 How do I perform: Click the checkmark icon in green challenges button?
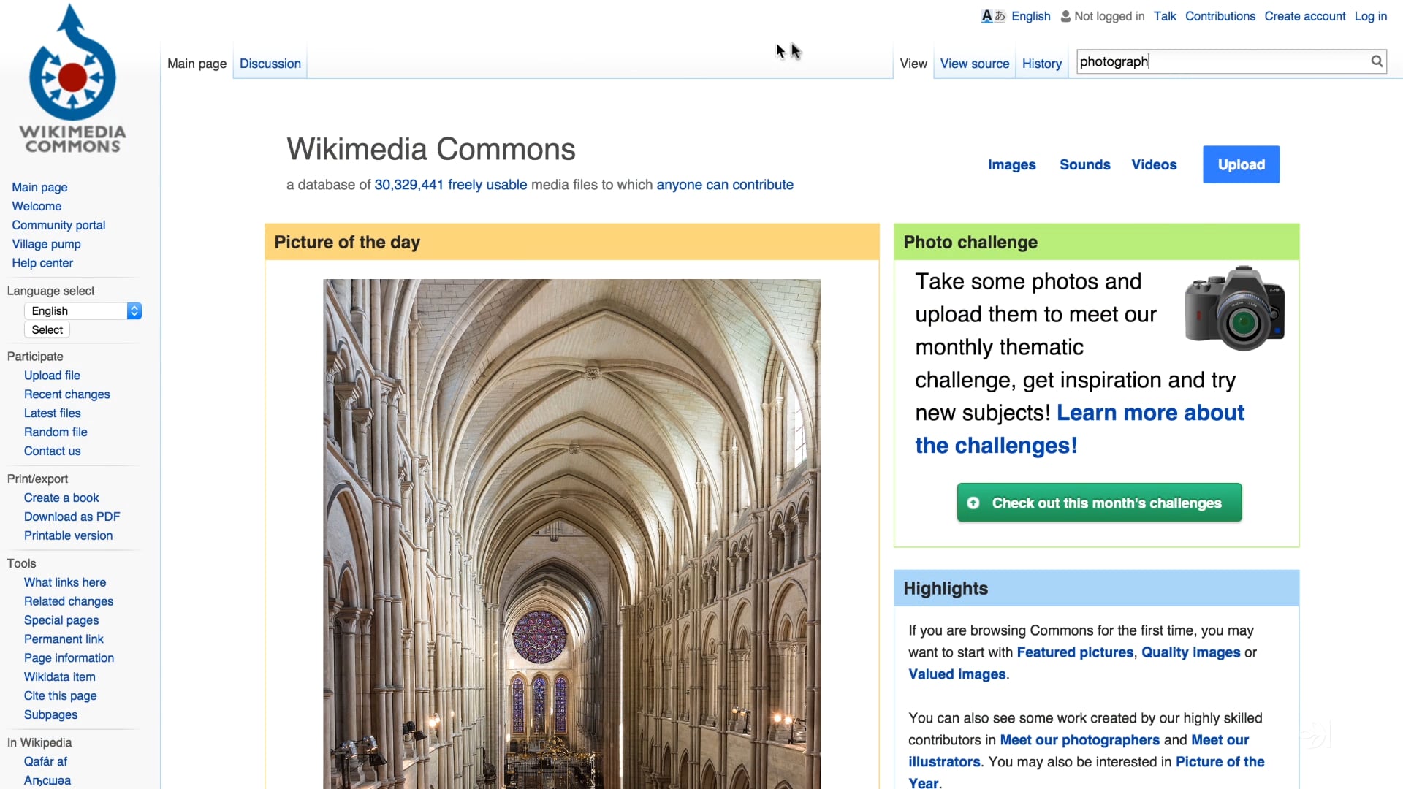click(974, 503)
